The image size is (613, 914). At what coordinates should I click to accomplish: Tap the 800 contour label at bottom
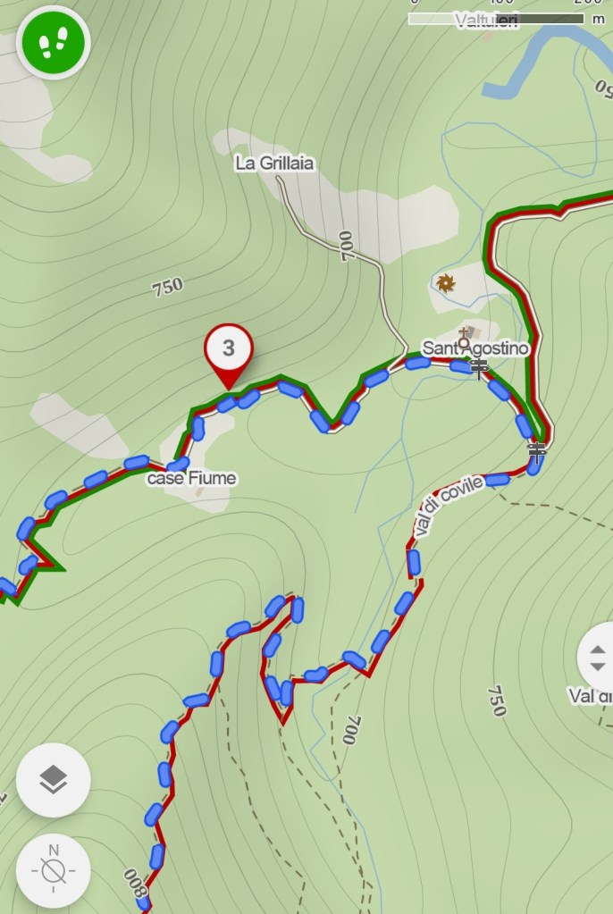[135, 884]
